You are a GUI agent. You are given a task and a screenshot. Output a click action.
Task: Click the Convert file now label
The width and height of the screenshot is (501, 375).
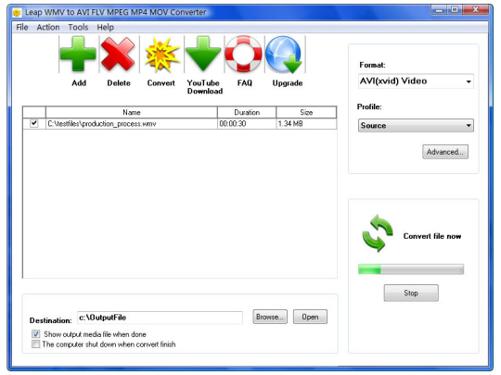click(432, 236)
